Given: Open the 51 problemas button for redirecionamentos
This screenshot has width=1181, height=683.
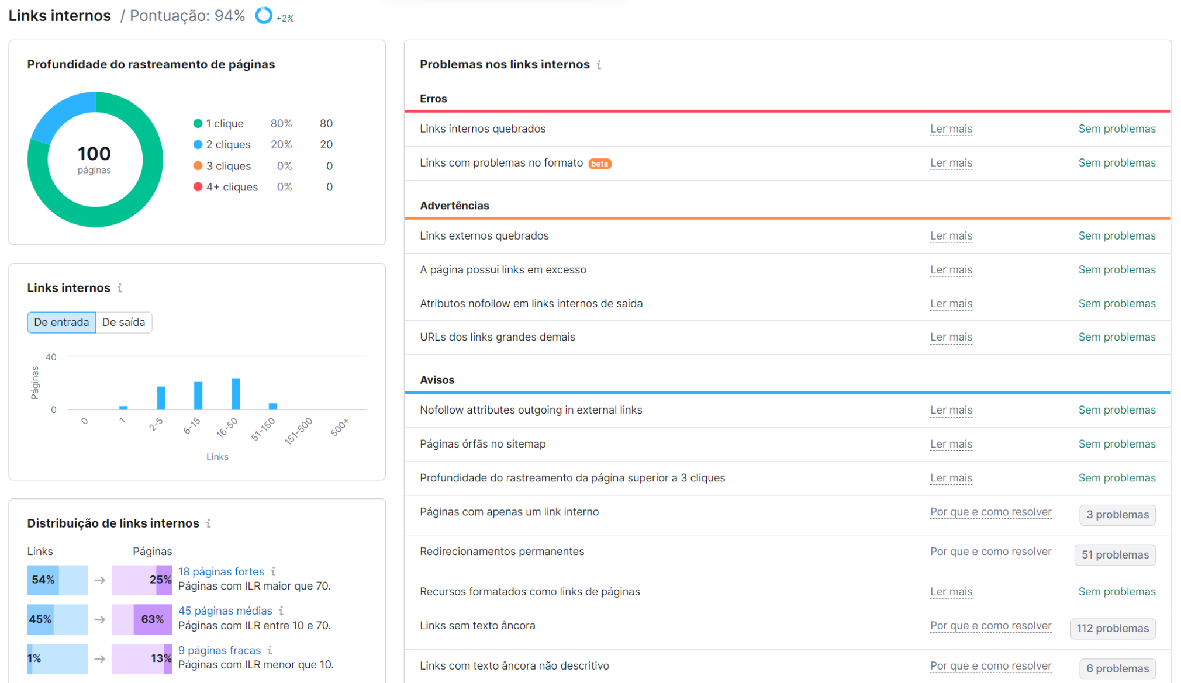Looking at the screenshot, I should pyautogui.click(x=1114, y=554).
